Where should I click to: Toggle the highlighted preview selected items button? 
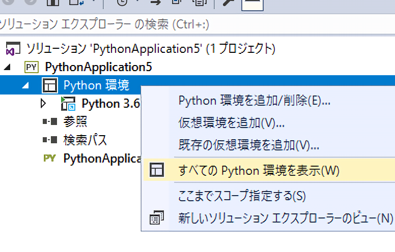coord(251,4)
